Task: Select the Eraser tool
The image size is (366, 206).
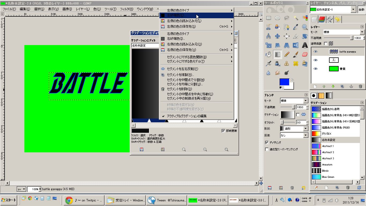Action: coord(305,54)
